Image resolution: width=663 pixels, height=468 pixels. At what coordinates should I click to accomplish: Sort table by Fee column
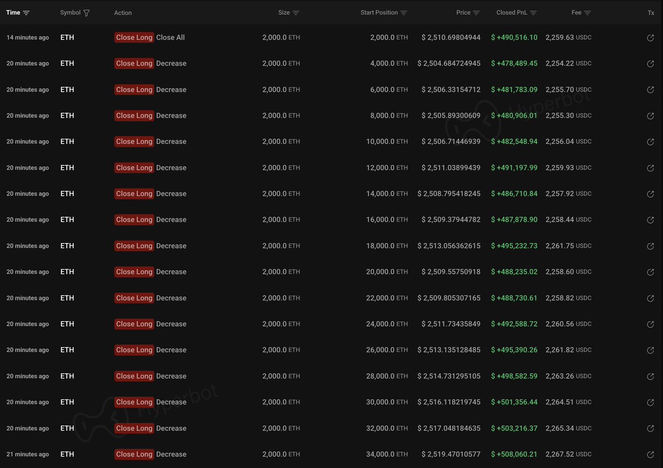587,13
